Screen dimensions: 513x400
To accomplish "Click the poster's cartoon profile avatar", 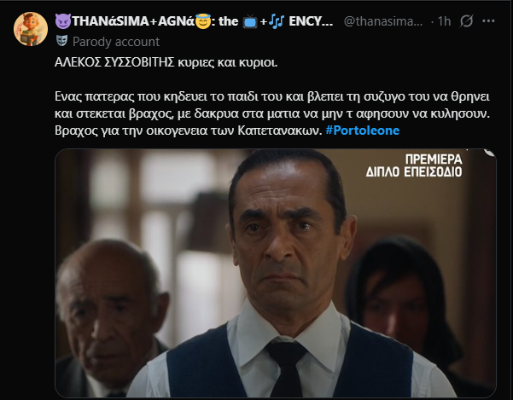I will pos(31,29).
